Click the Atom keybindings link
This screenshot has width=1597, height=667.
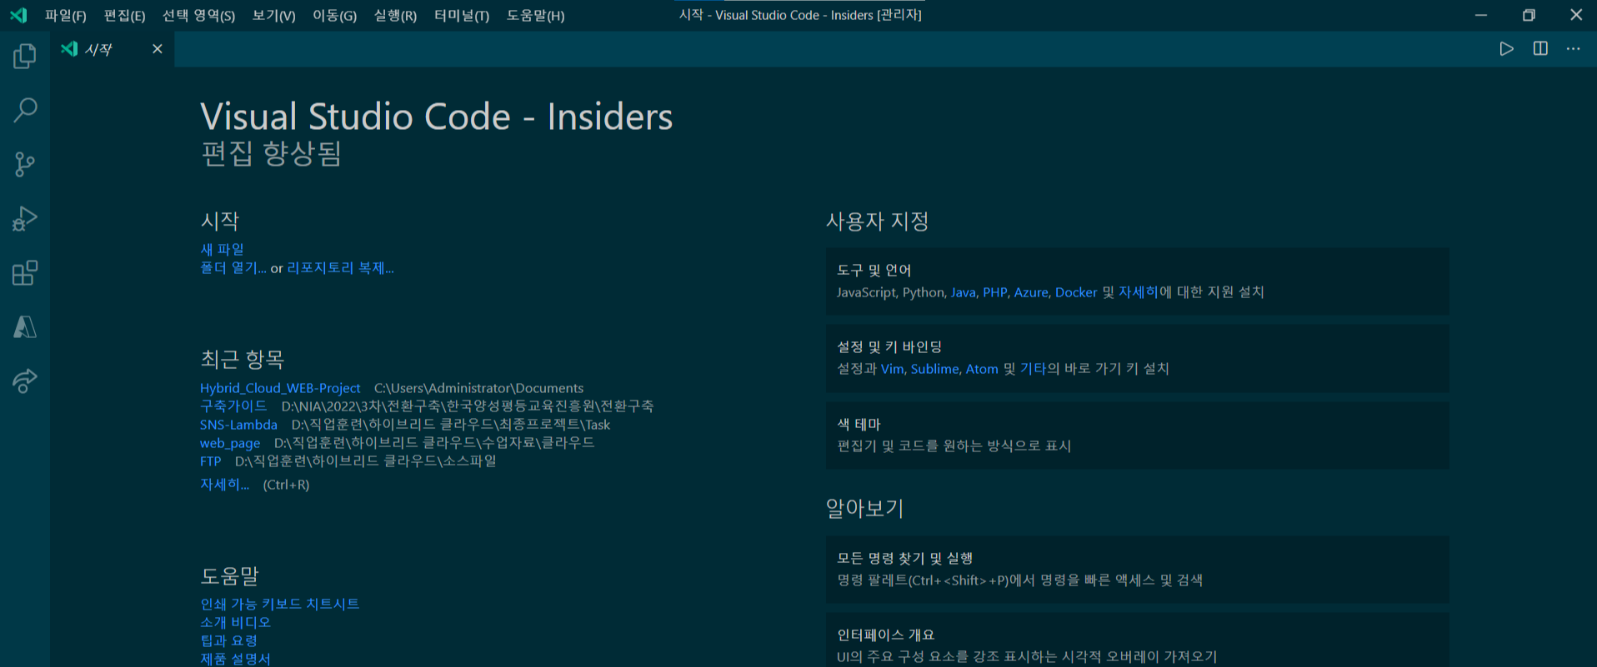(x=982, y=369)
